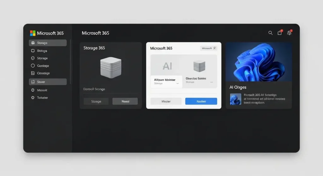Screen dimensions: 323x176
Task: Click the circle icon beside Gunlage
Action: (x=33, y=66)
